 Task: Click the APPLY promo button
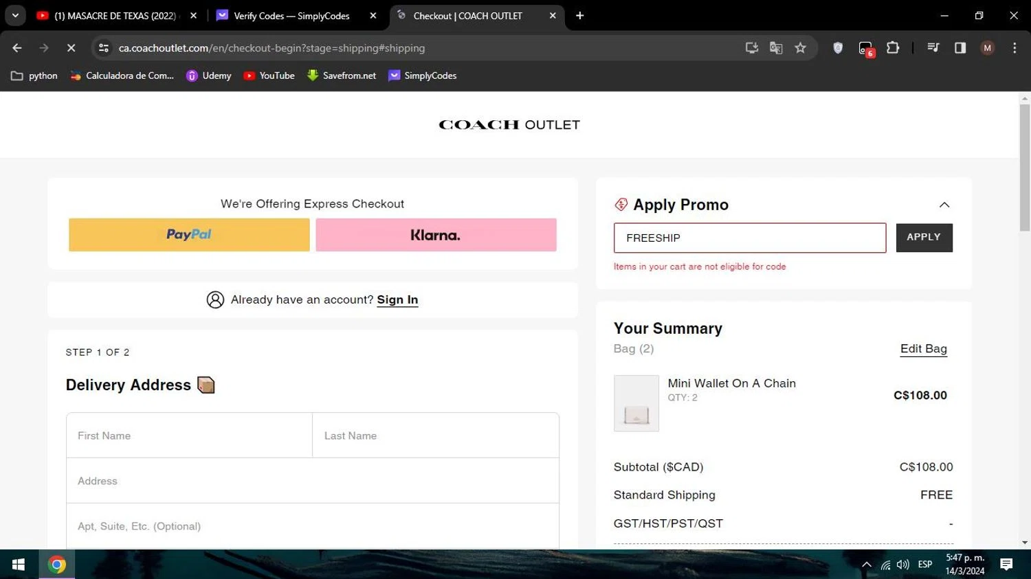[924, 238]
